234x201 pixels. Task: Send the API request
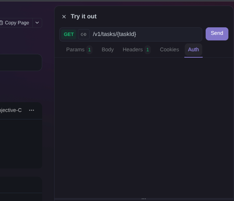[217, 34]
